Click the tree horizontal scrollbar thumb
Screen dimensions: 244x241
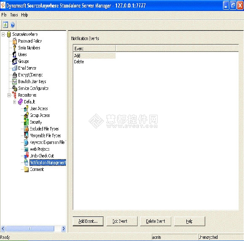point(30,229)
